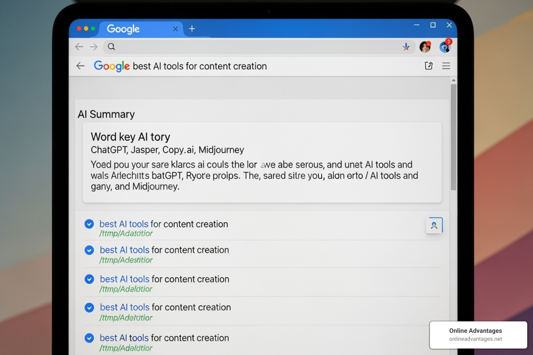533x355 pixels.
Task: Open the user profile avatar
Action: (x=425, y=46)
